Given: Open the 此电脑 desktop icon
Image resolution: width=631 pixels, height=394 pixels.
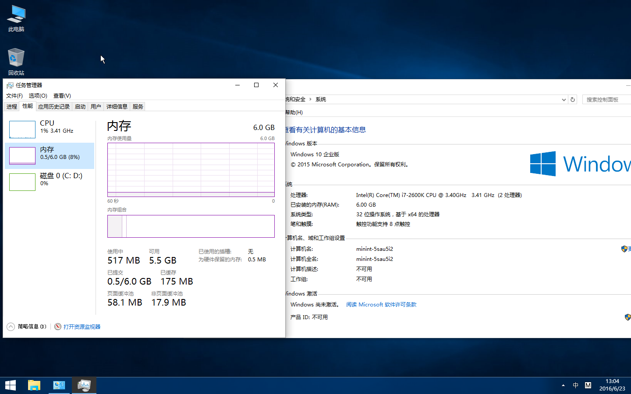Looking at the screenshot, I should coord(16,18).
